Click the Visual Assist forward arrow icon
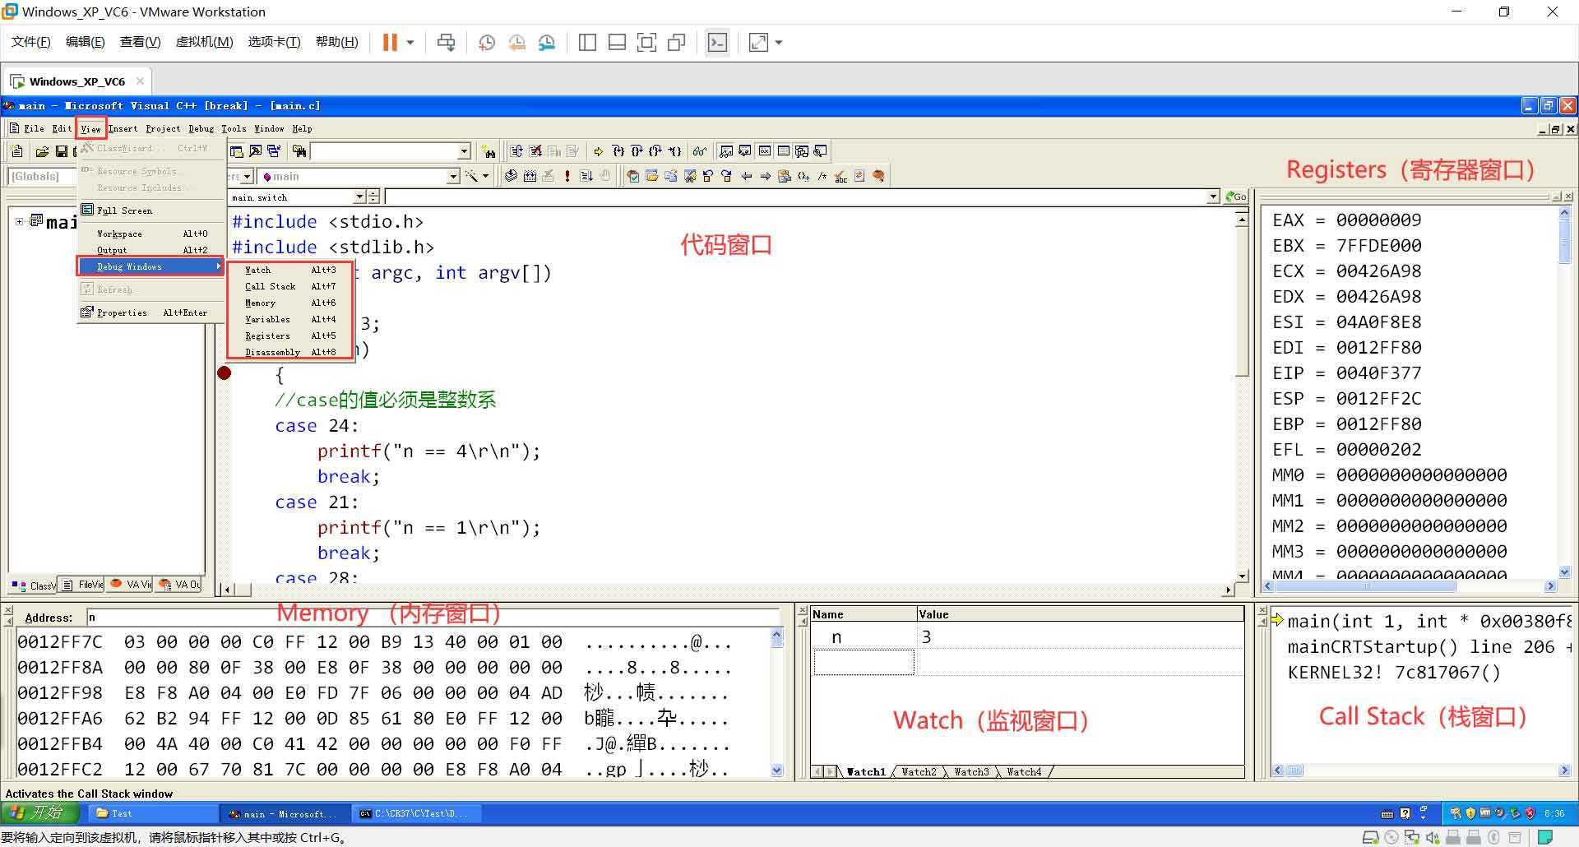This screenshot has width=1579, height=847. (x=766, y=176)
